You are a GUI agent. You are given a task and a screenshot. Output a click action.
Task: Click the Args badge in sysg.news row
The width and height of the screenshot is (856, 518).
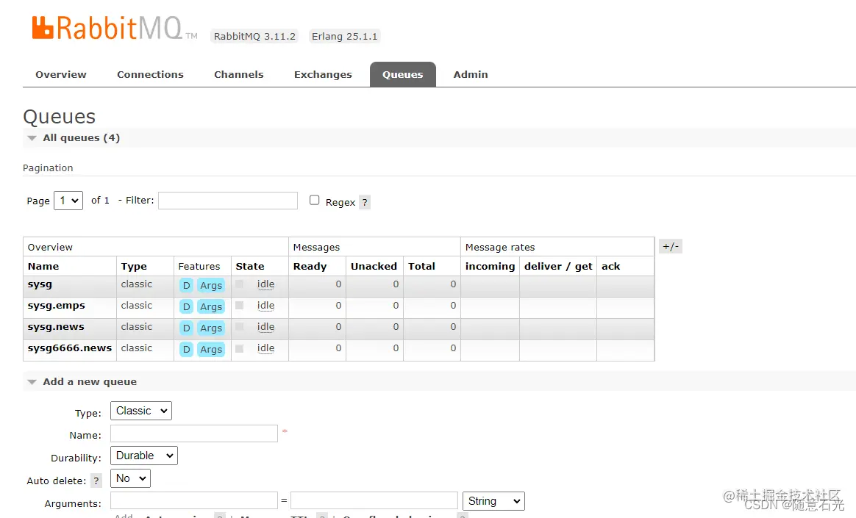(211, 328)
